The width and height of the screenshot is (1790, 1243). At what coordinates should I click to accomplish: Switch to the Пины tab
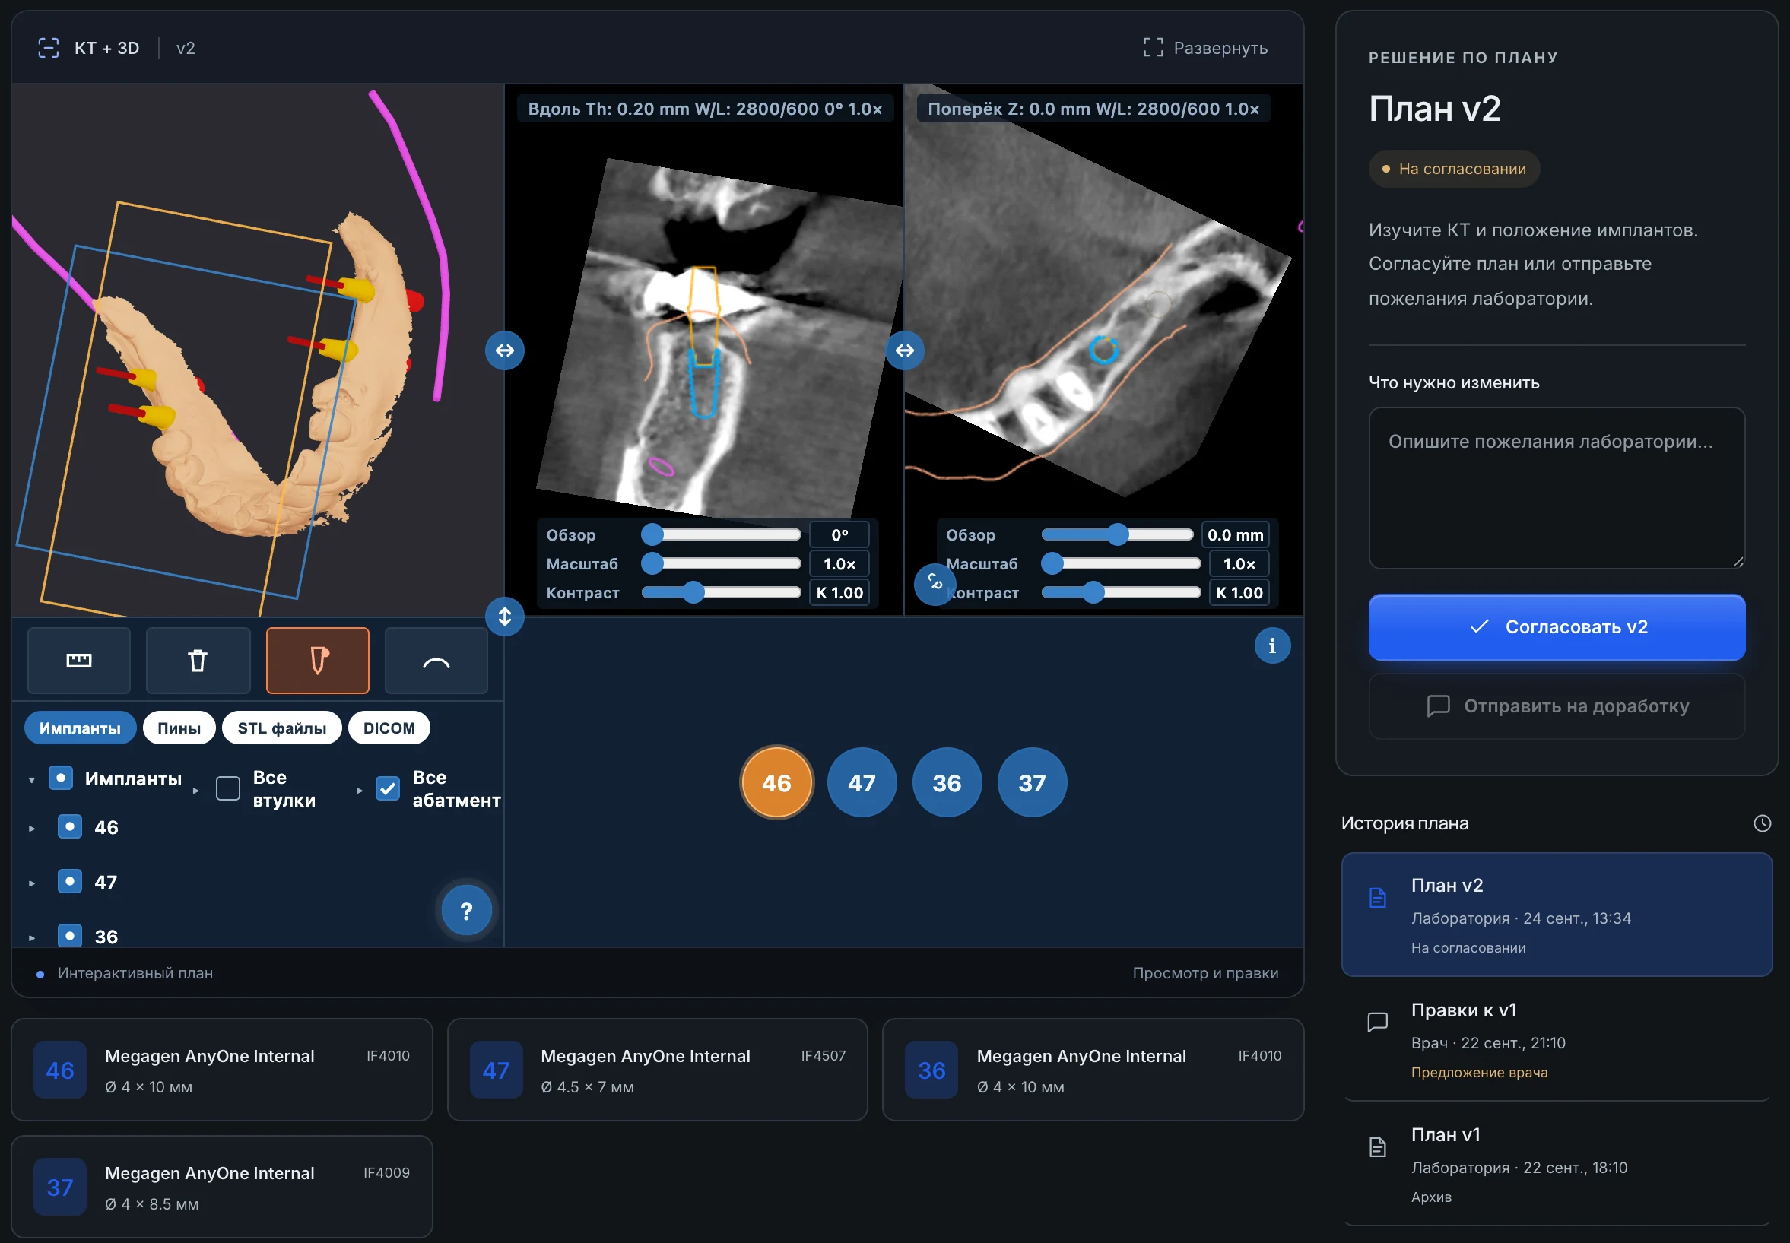pos(179,728)
